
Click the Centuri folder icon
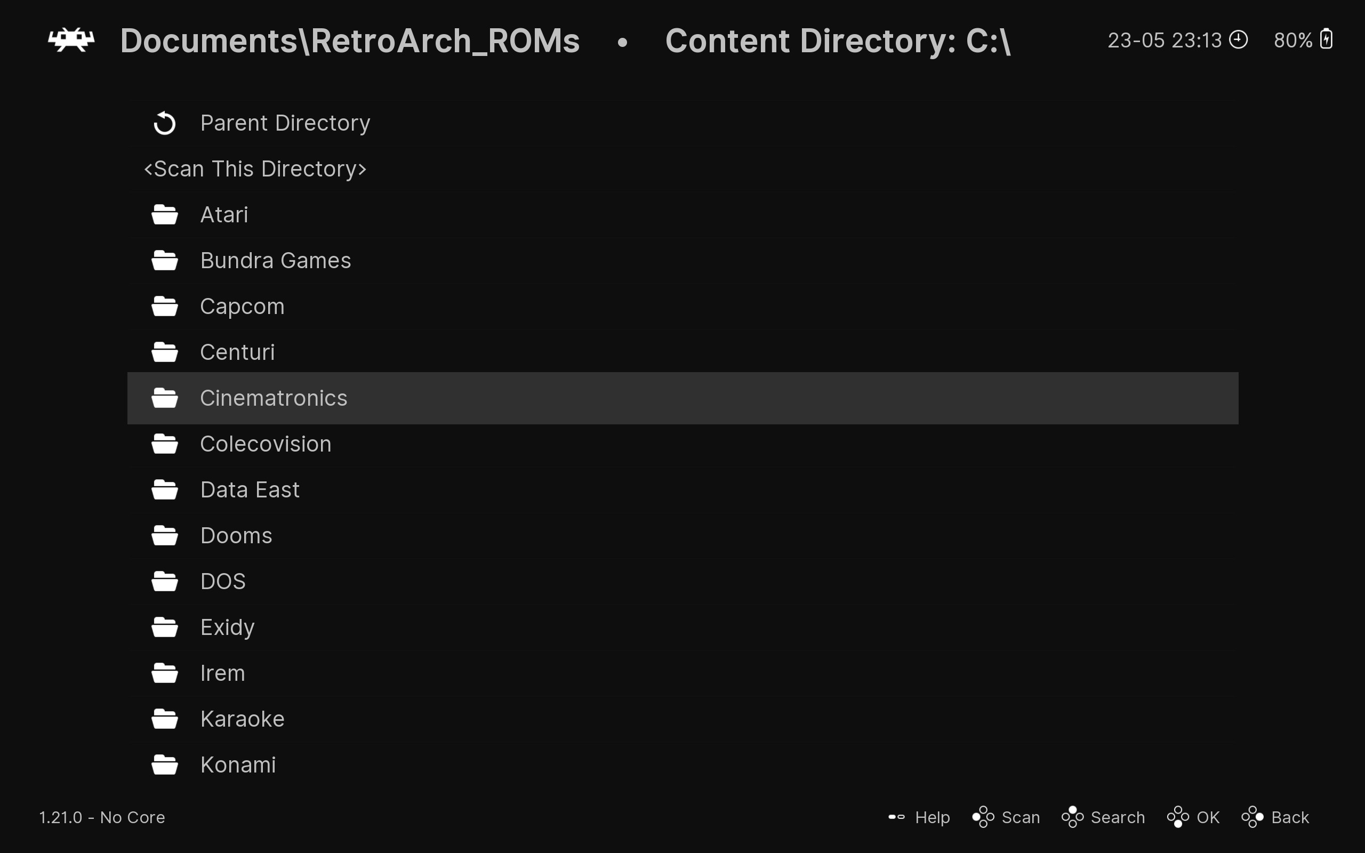tap(165, 352)
